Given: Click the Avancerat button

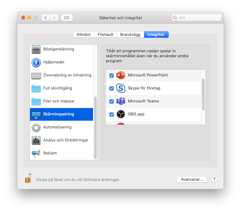Looking at the screenshot, I should (x=192, y=179).
